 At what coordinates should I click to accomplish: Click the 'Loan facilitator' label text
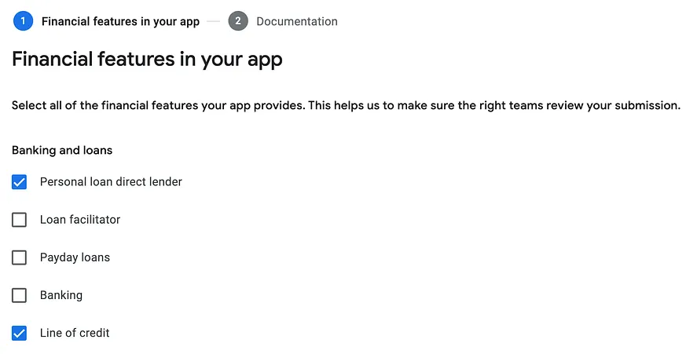click(x=80, y=220)
